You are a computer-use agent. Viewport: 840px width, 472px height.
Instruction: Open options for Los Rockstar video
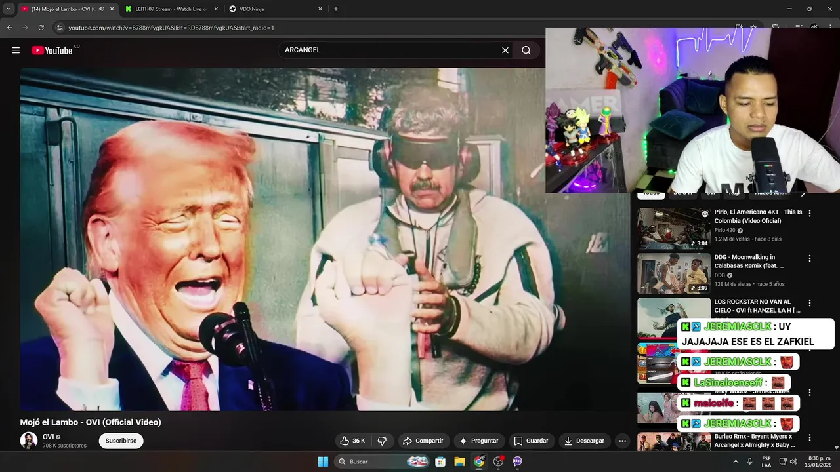point(809,303)
